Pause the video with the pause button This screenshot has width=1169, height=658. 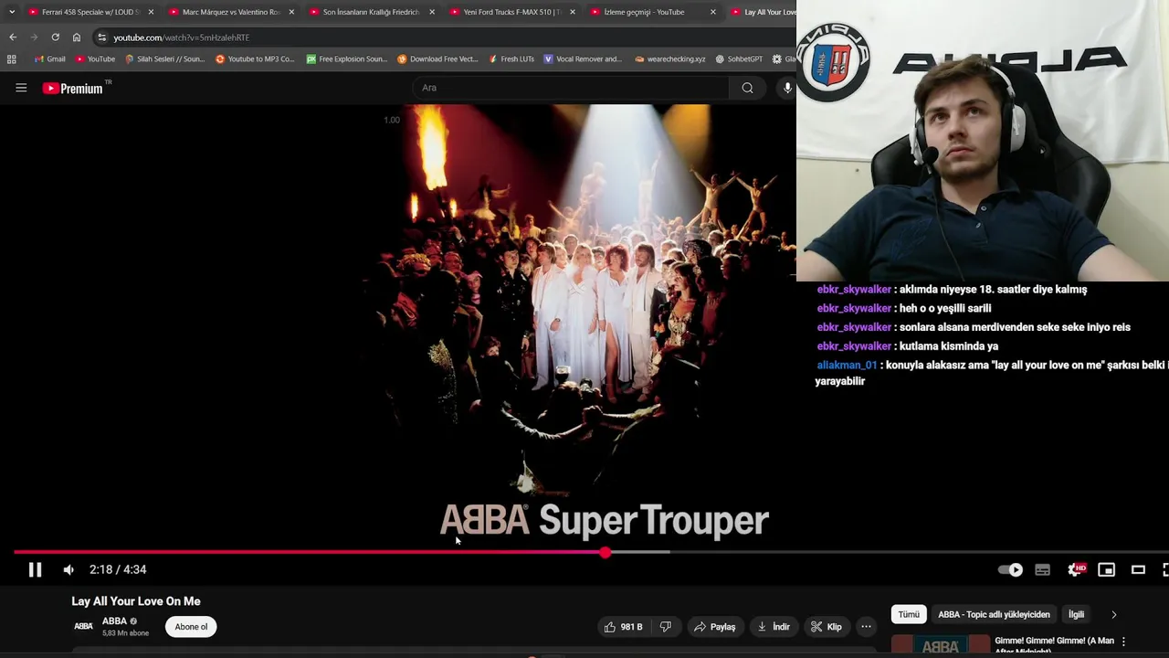click(35, 569)
